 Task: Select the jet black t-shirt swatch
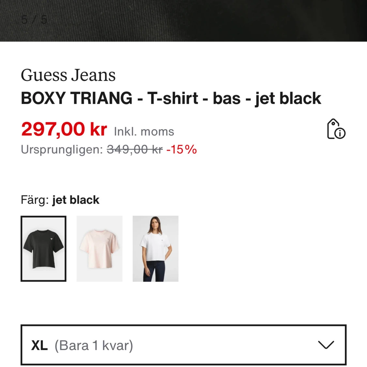point(43,249)
